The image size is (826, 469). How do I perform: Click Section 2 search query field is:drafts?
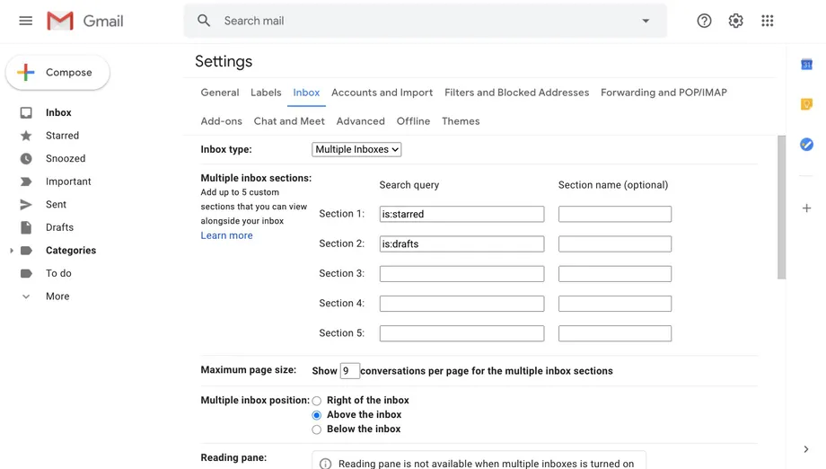[x=462, y=244]
